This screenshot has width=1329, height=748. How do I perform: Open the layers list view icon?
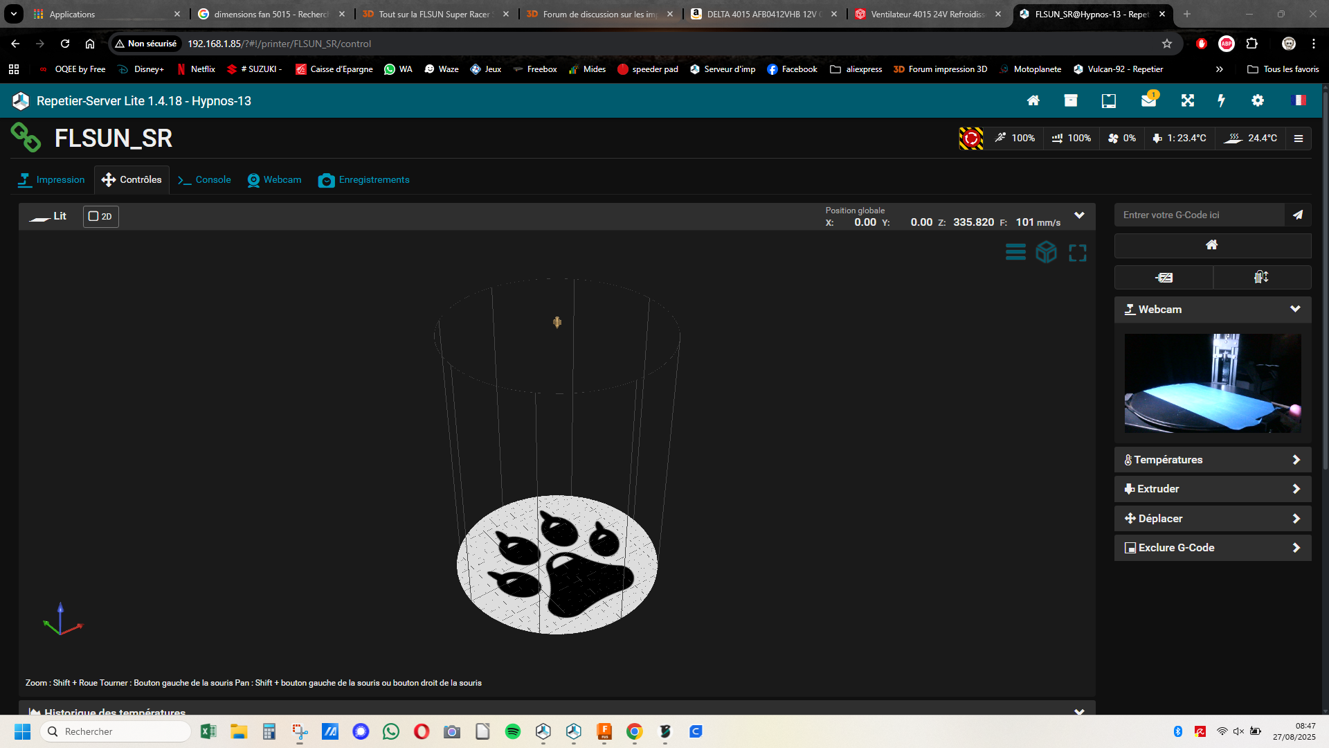[x=1015, y=252]
